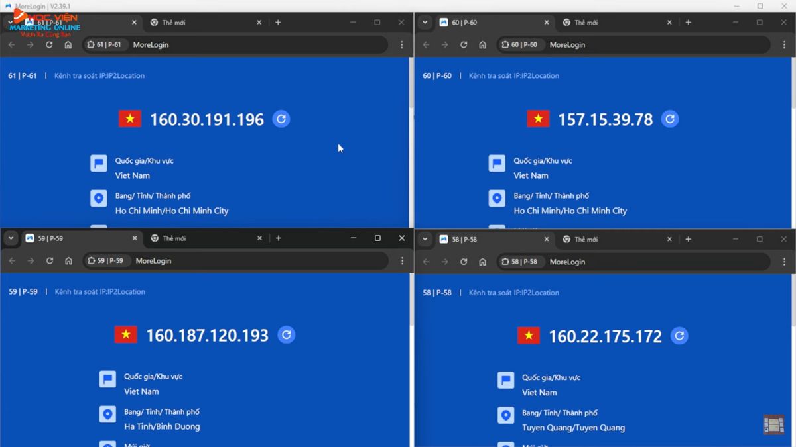Go home in P-61 browser window
The width and height of the screenshot is (796, 447).
(68, 45)
